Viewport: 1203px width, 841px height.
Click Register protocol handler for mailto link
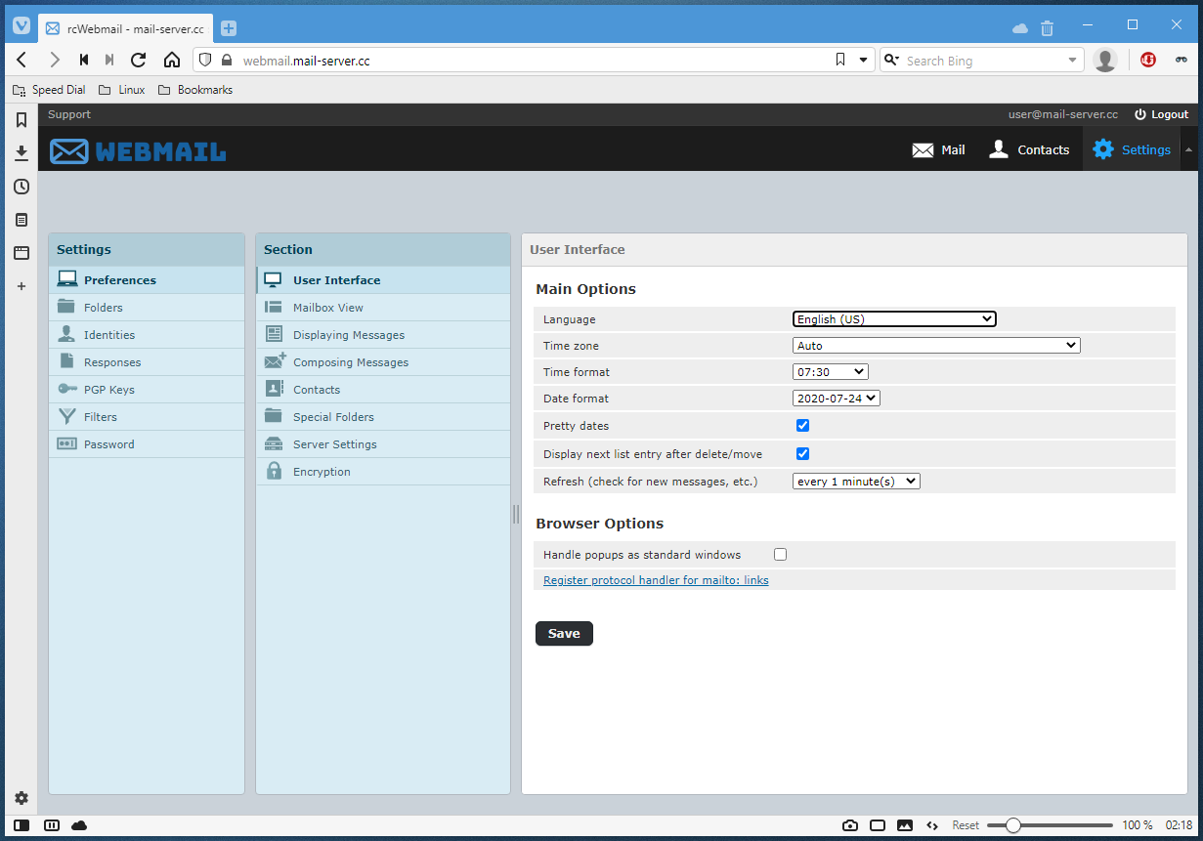click(x=656, y=580)
